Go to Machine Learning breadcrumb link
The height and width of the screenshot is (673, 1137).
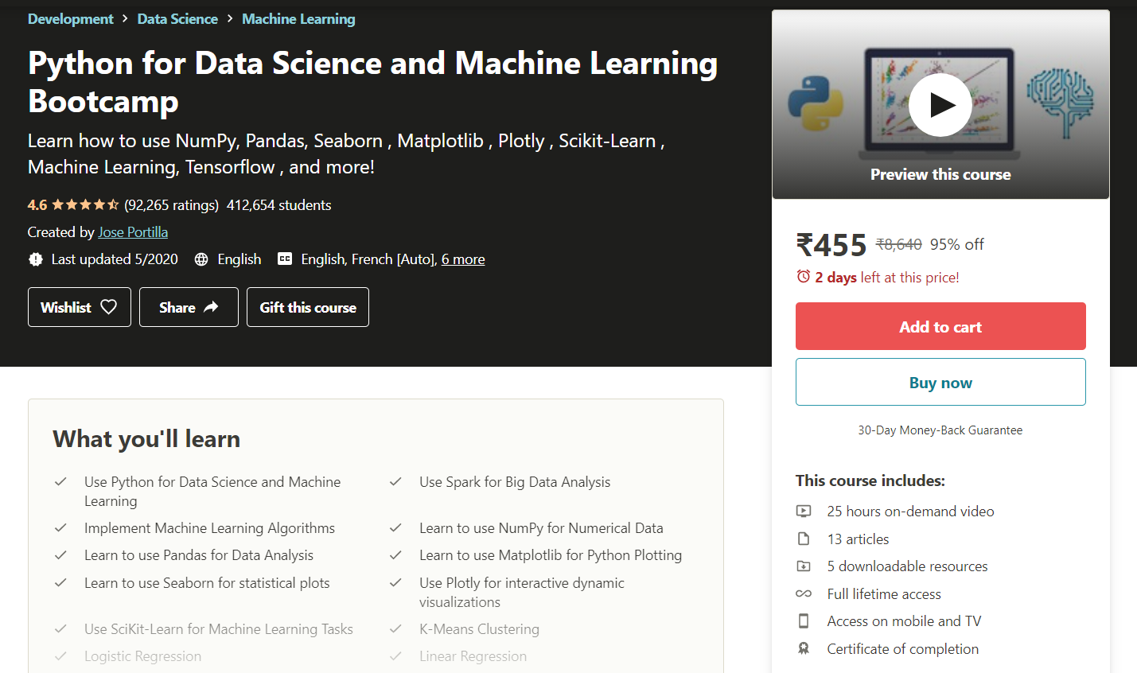coord(298,19)
